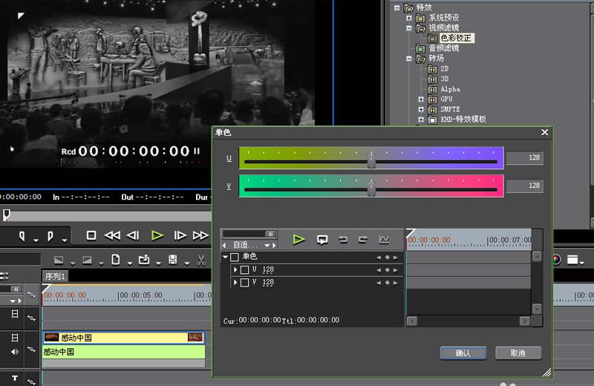Click the 确认 button
The height and width of the screenshot is (386, 594).
[x=463, y=353]
